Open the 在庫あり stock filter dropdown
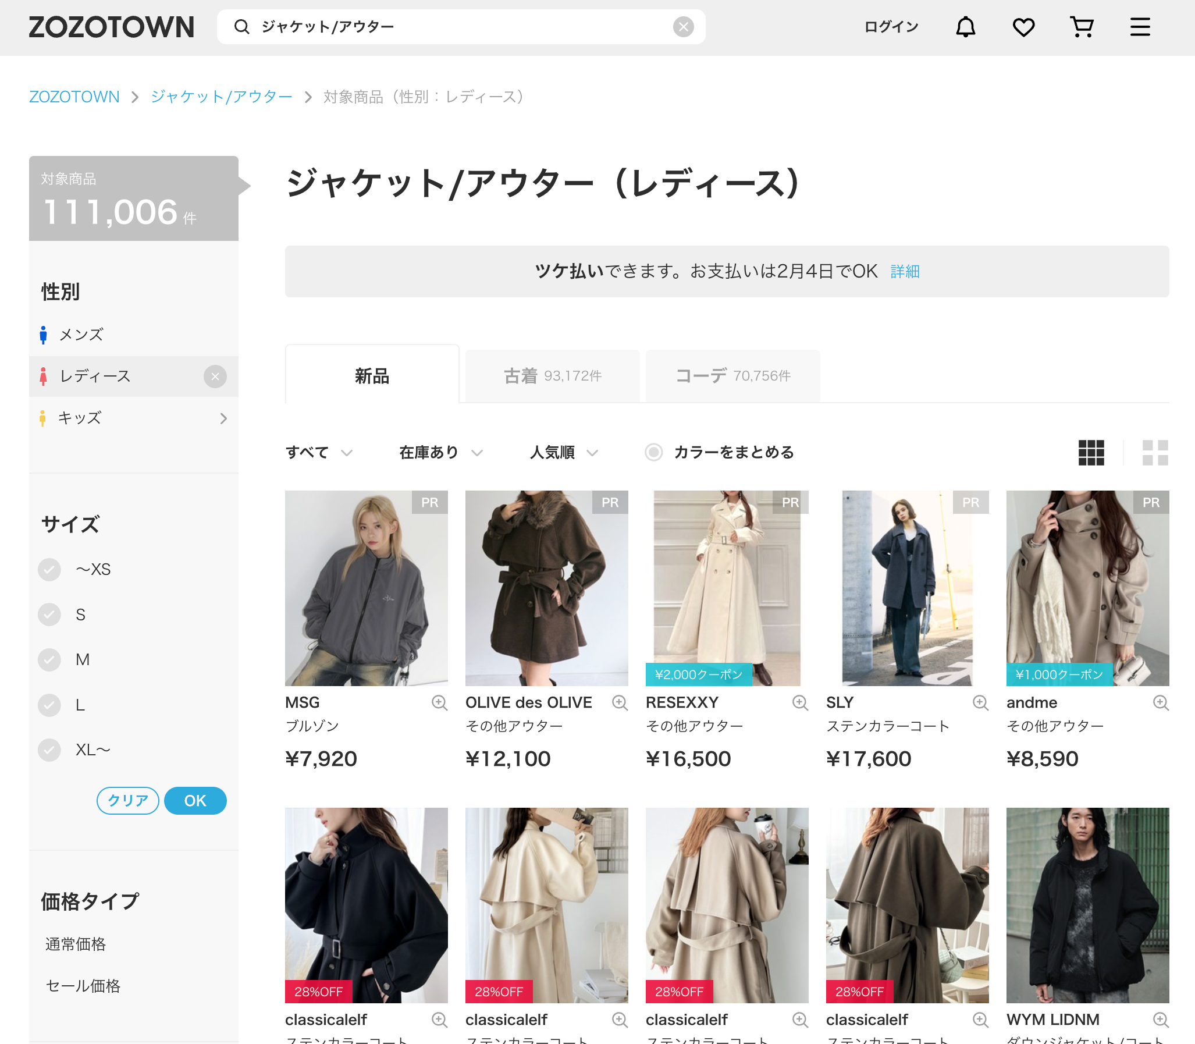This screenshot has width=1195, height=1044. (441, 452)
